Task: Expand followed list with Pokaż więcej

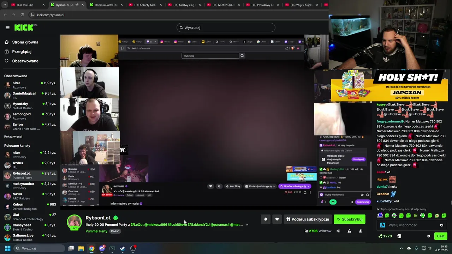Action: coord(13,137)
